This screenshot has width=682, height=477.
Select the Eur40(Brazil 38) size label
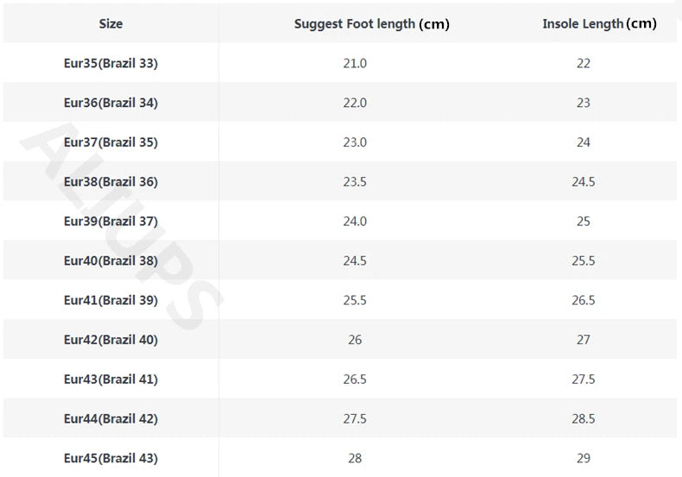pos(111,261)
